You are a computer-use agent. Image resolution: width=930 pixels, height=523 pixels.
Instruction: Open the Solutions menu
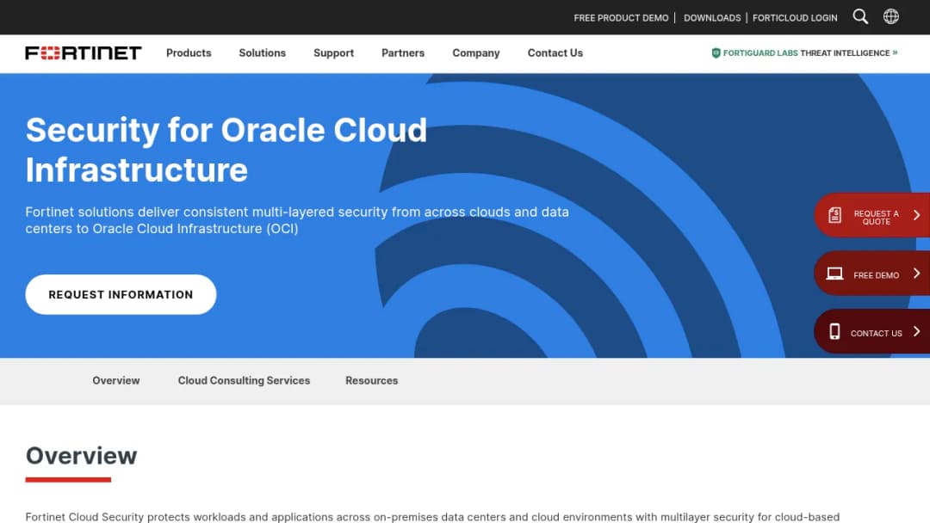(262, 52)
